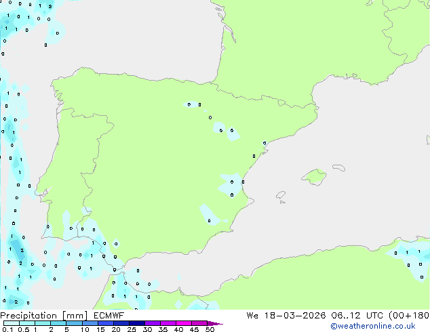Click the legend label '0.5'

pos(23,329)
